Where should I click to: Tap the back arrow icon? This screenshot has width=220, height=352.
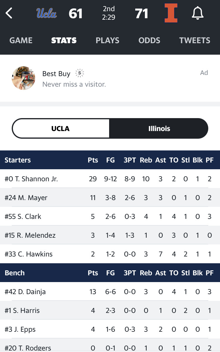point(9,13)
